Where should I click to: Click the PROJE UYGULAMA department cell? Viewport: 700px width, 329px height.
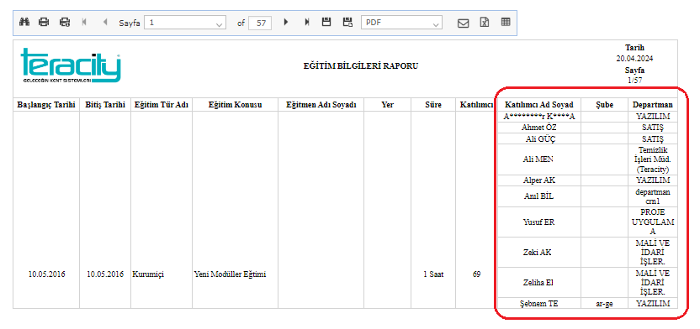(x=652, y=222)
